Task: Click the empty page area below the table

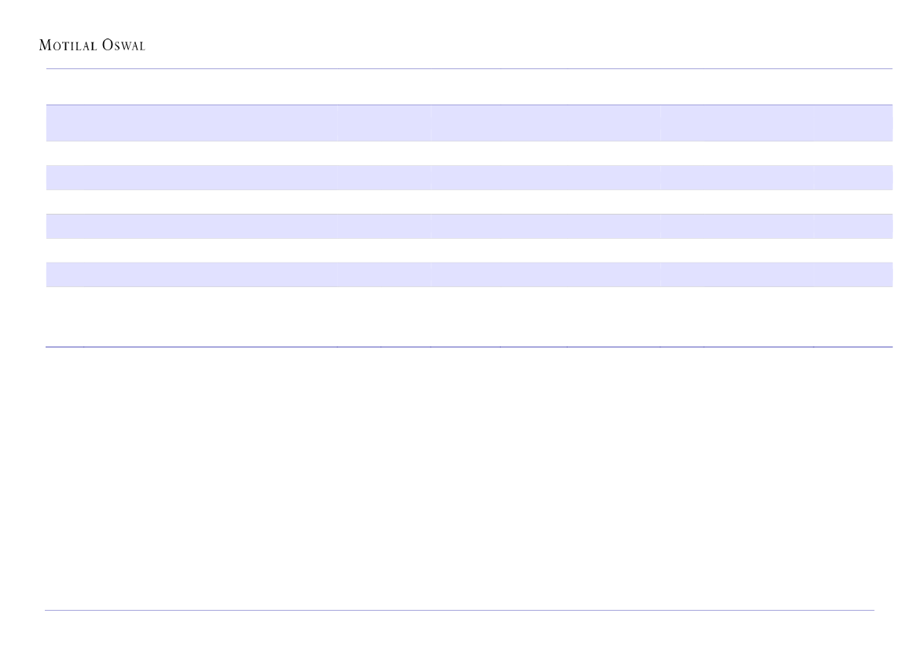Action: pyautogui.click(x=469, y=472)
